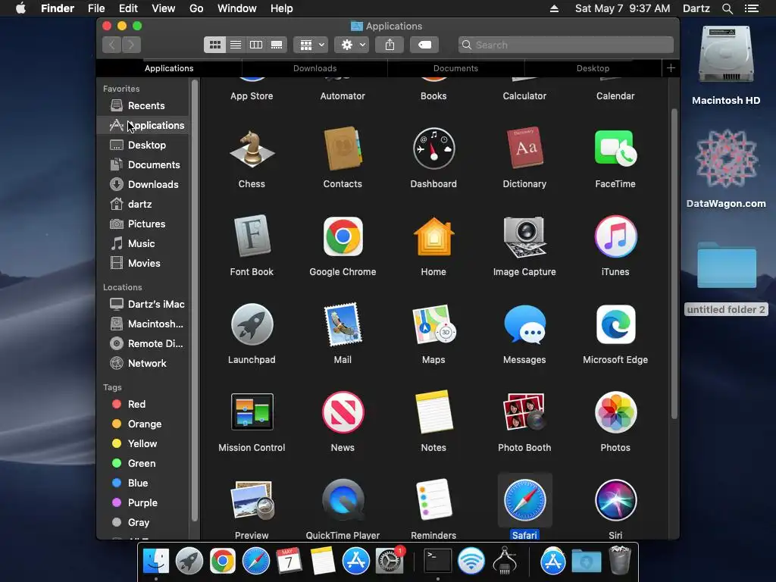Open the Notes app icon
776x582 pixels.
(433, 411)
